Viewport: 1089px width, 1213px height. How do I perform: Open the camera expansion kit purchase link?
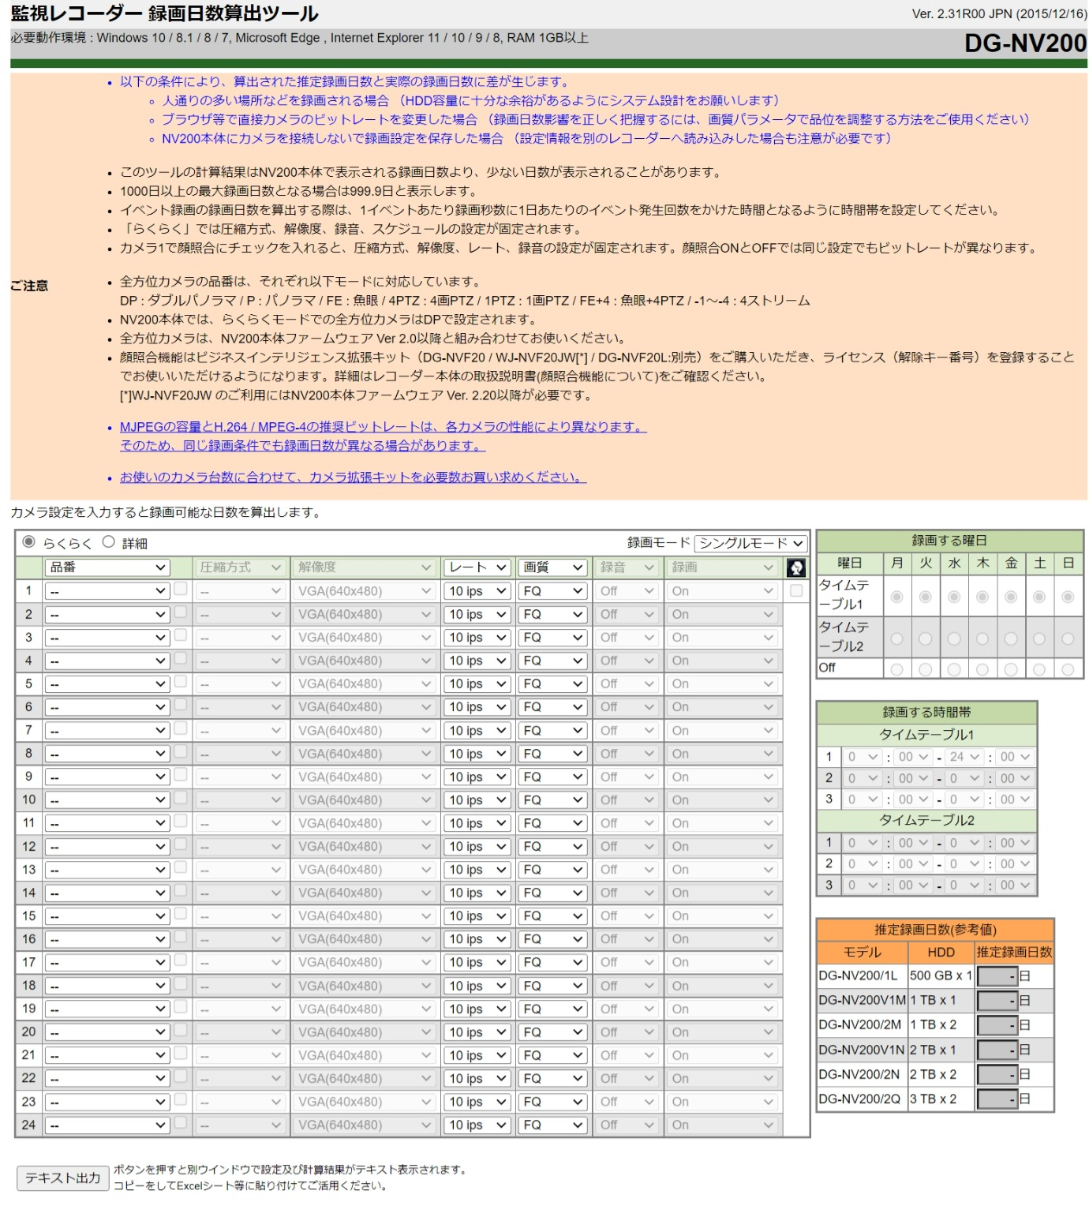click(353, 477)
